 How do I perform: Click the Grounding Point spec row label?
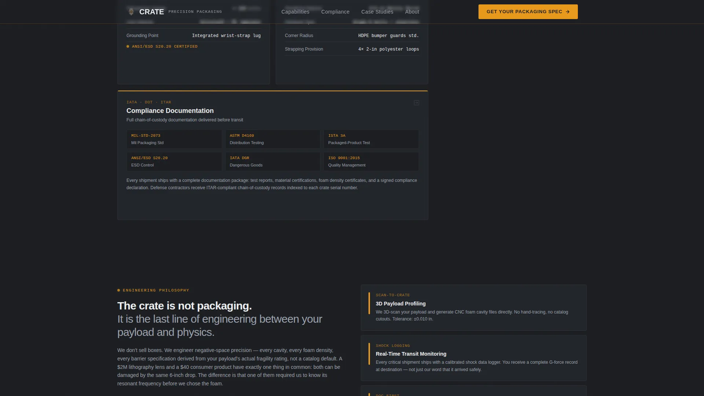142,36
